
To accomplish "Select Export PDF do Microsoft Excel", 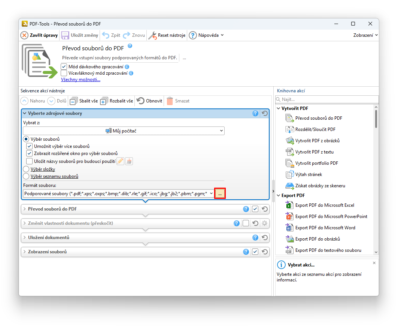I will pos(320,205).
